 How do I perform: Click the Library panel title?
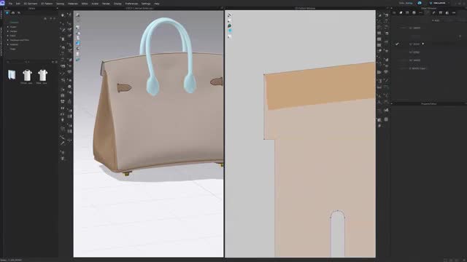31,8
